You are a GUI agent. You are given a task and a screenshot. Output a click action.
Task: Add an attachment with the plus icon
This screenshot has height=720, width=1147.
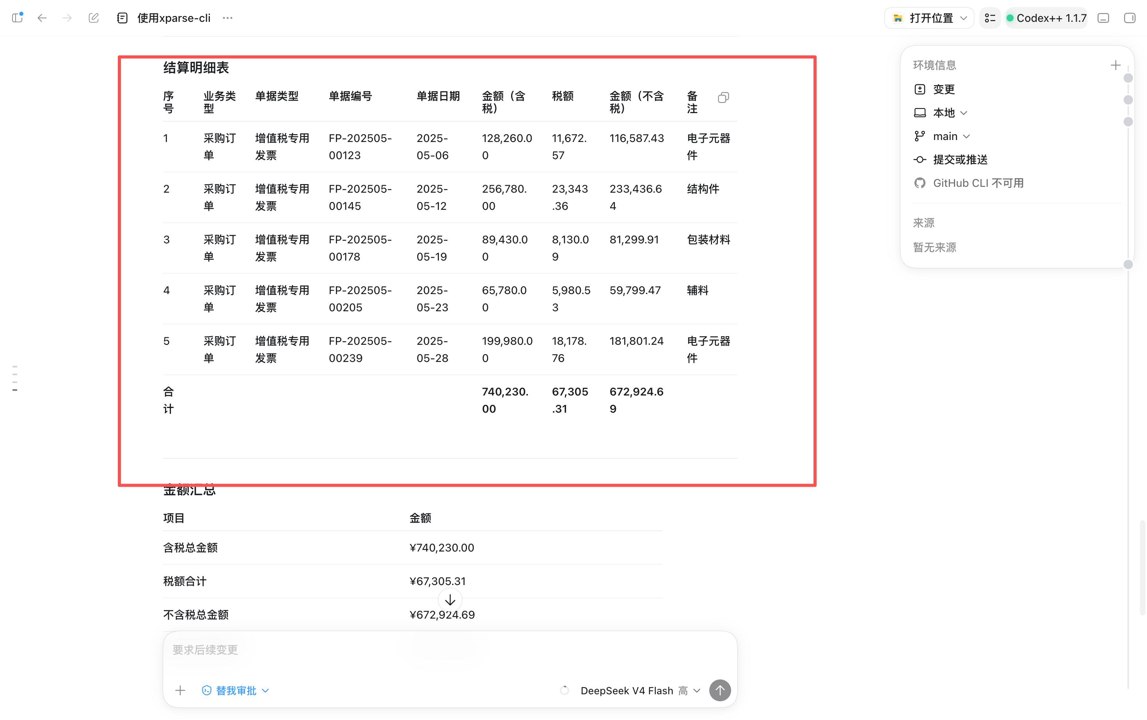(180, 690)
